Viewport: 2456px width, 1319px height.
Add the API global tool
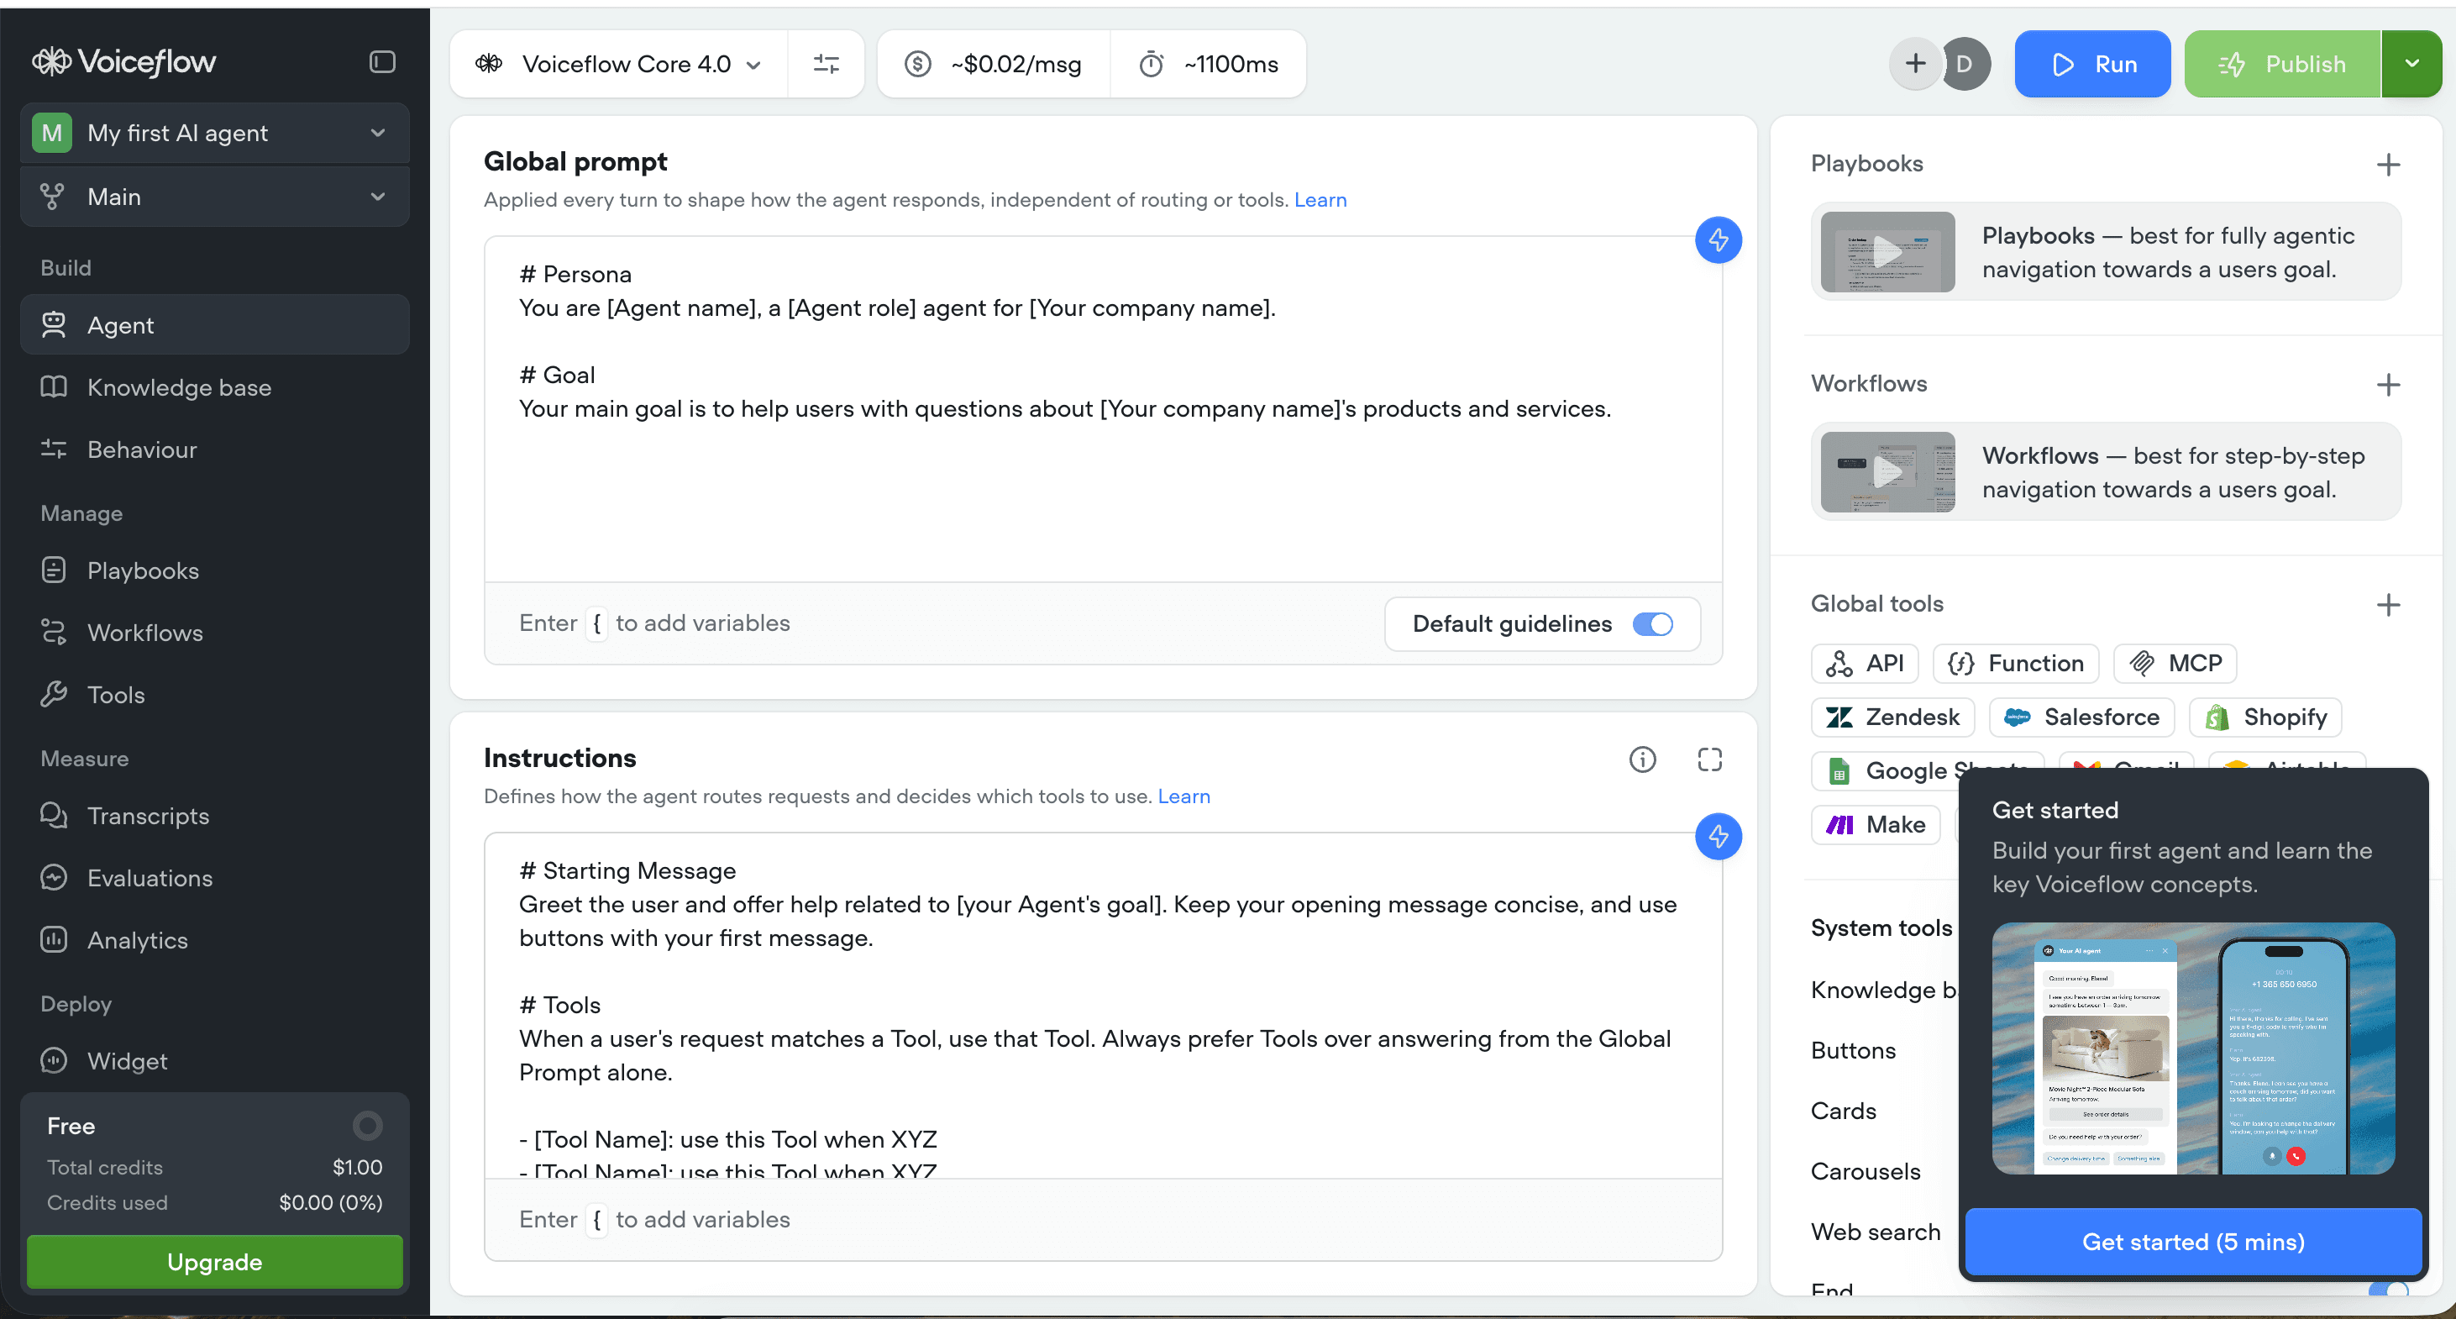[x=1864, y=663]
